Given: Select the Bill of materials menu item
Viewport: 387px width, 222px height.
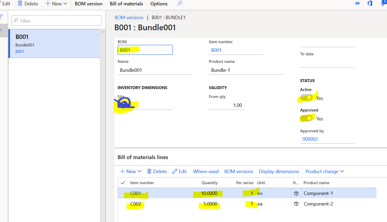Looking at the screenshot, I should pos(126,4).
